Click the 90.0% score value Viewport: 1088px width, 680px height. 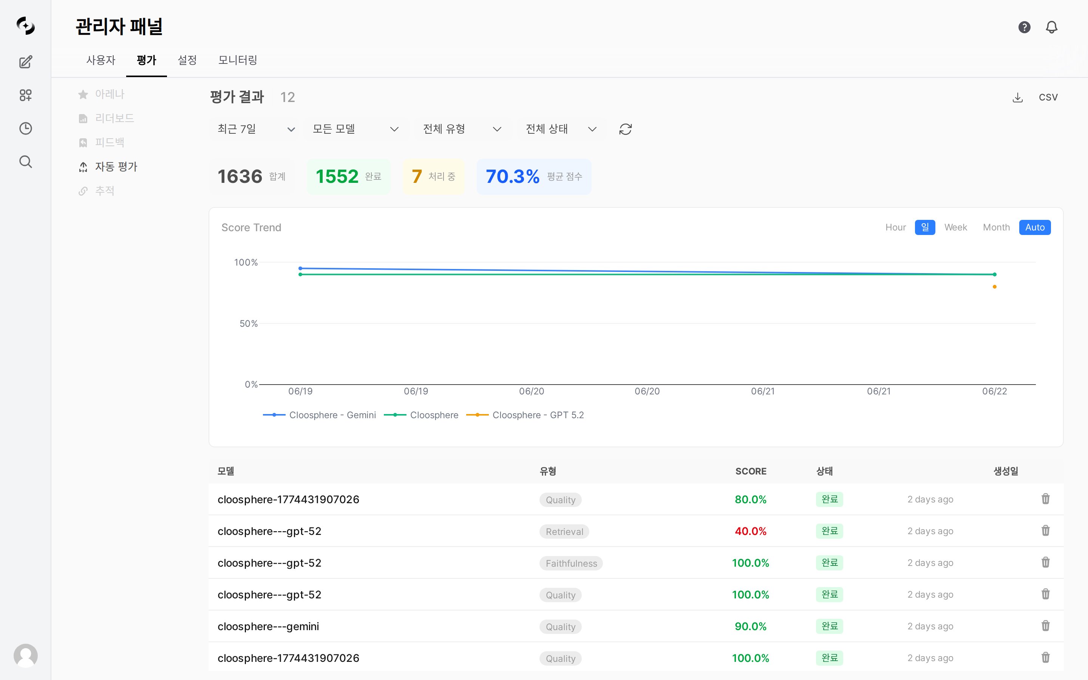coord(751,626)
